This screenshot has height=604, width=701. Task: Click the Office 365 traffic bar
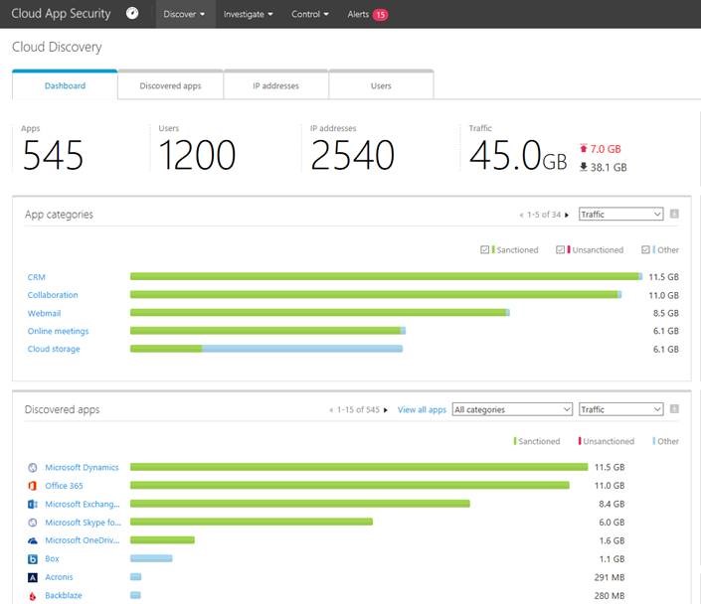(350, 485)
